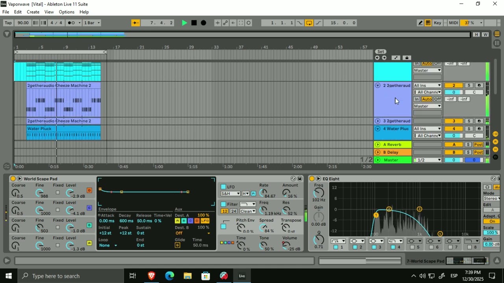This screenshot has height=283, width=504.
Task: Open track 2 All Channels dropdown
Action: click(x=427, y=92)
